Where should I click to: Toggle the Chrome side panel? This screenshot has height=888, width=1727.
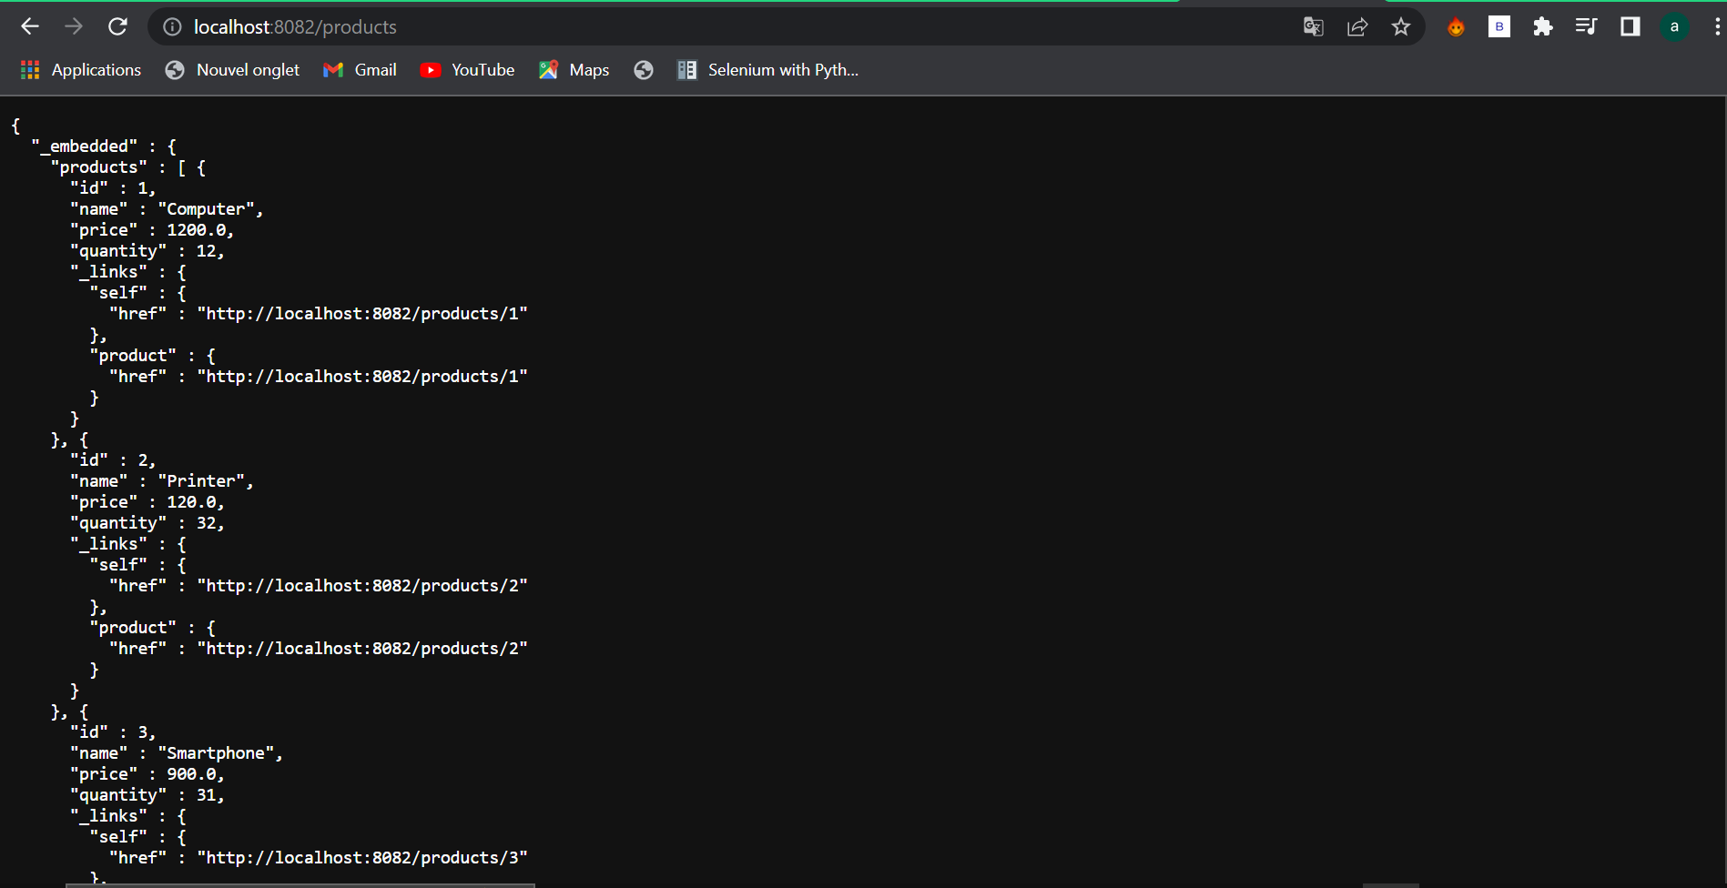1629,26
